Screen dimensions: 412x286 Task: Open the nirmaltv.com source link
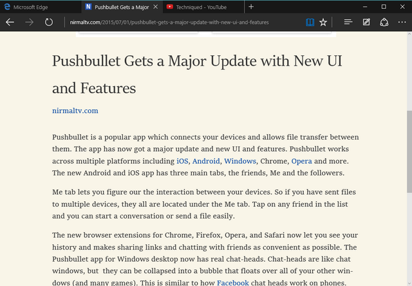[75, 111]
